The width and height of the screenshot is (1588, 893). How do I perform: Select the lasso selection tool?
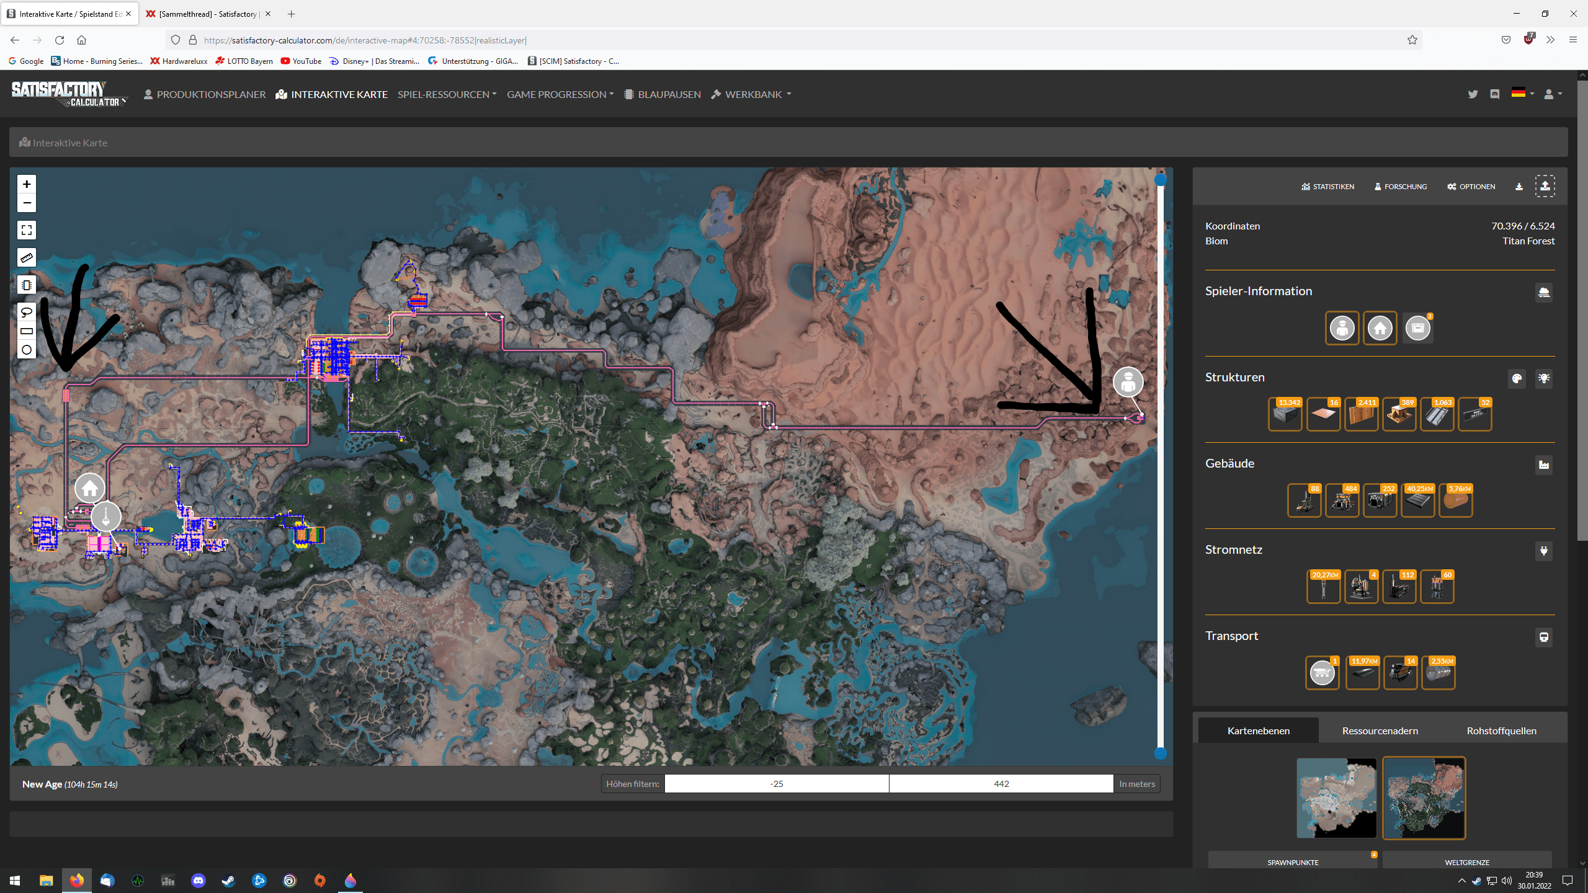coord(26,312)
